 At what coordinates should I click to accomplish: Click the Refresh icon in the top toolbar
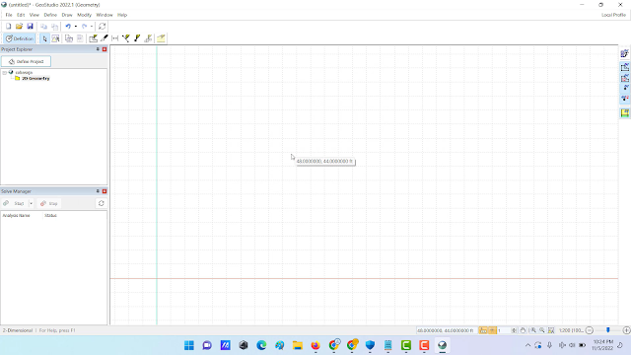pyautogui.click(x=102, y=27)
